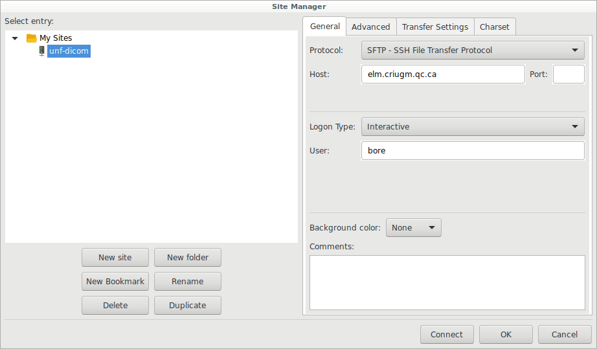The image size is (597, 349).
Task: Select the General tab
Action: 325,26
